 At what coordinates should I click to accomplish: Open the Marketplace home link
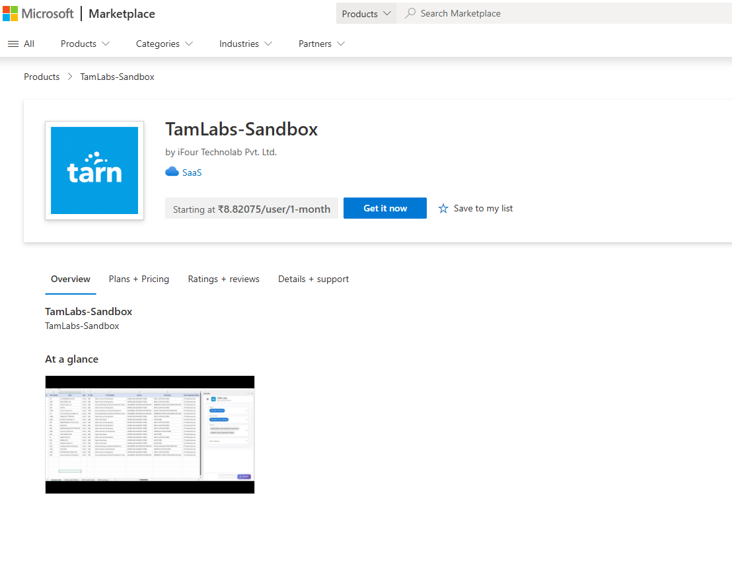click(122, 13)
